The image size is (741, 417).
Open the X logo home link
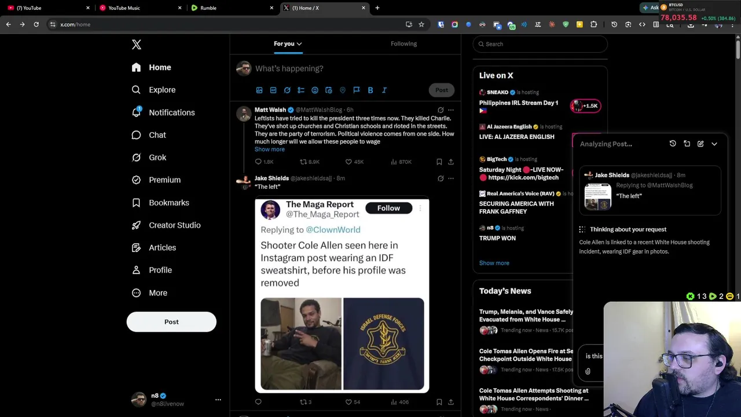tap(137, 45)
